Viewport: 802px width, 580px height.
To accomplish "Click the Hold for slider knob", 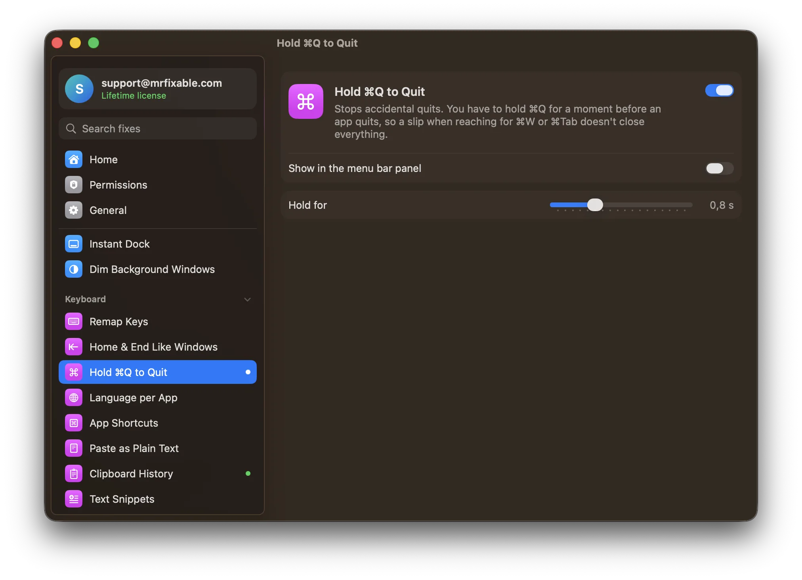I will coord(595,205).
